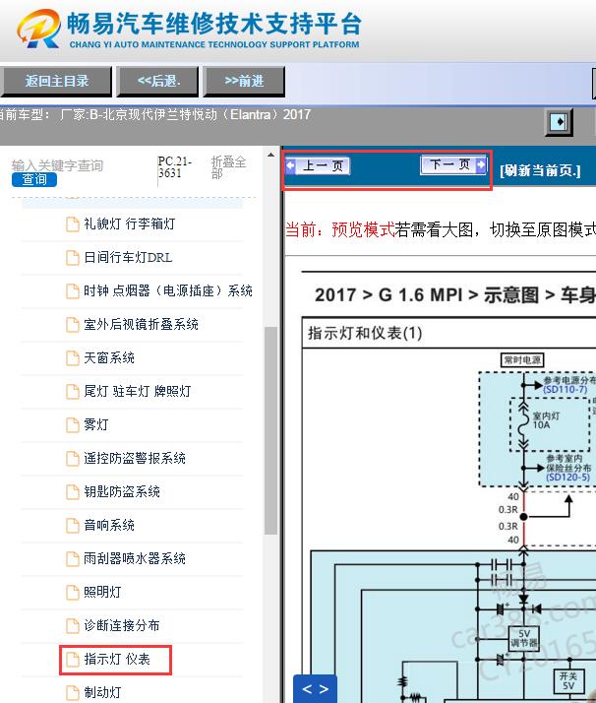The height and width of the screenshot is (703, 596).
Task: Click 刷新当前页 link
Action: (540, 170)
